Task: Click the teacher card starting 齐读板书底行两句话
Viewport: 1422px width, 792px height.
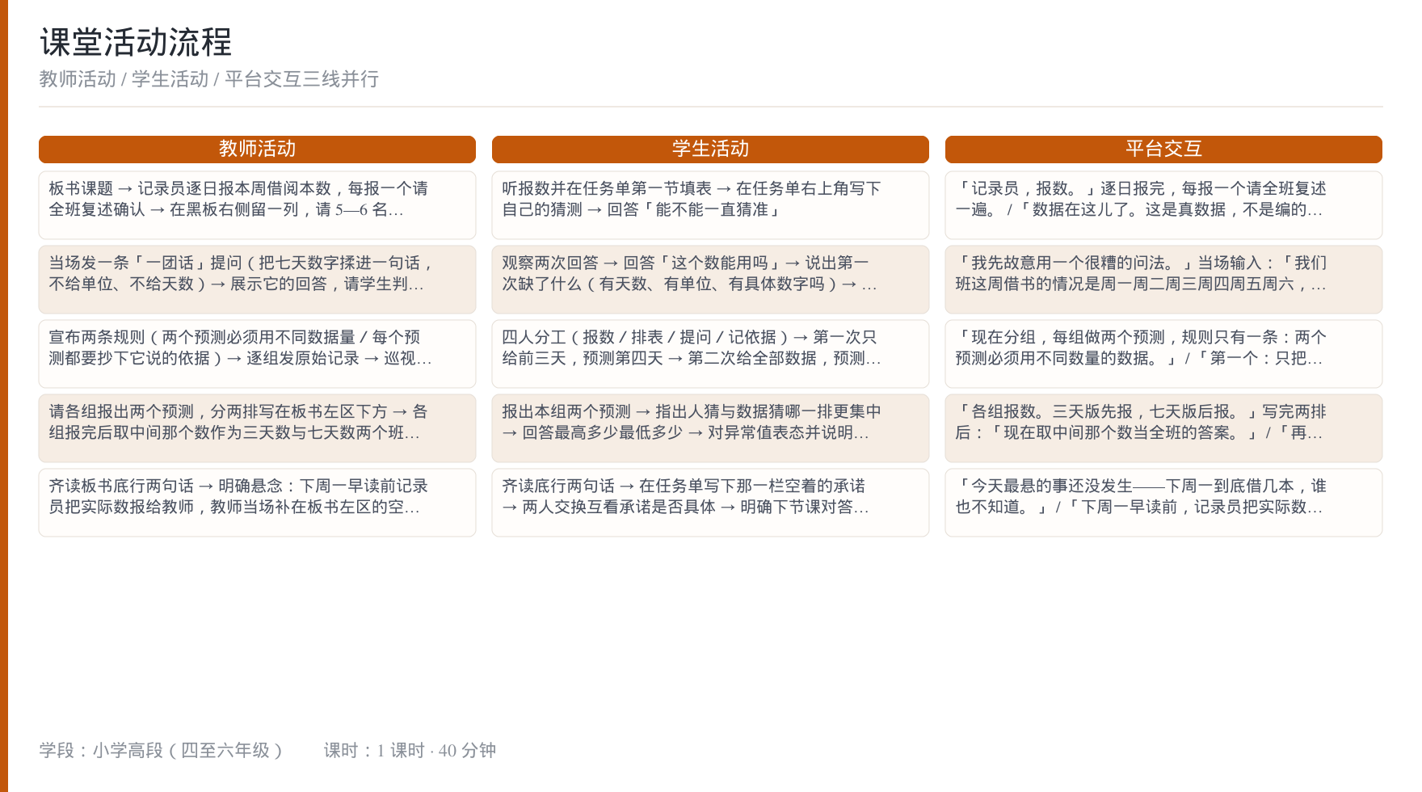Action: 257,503
